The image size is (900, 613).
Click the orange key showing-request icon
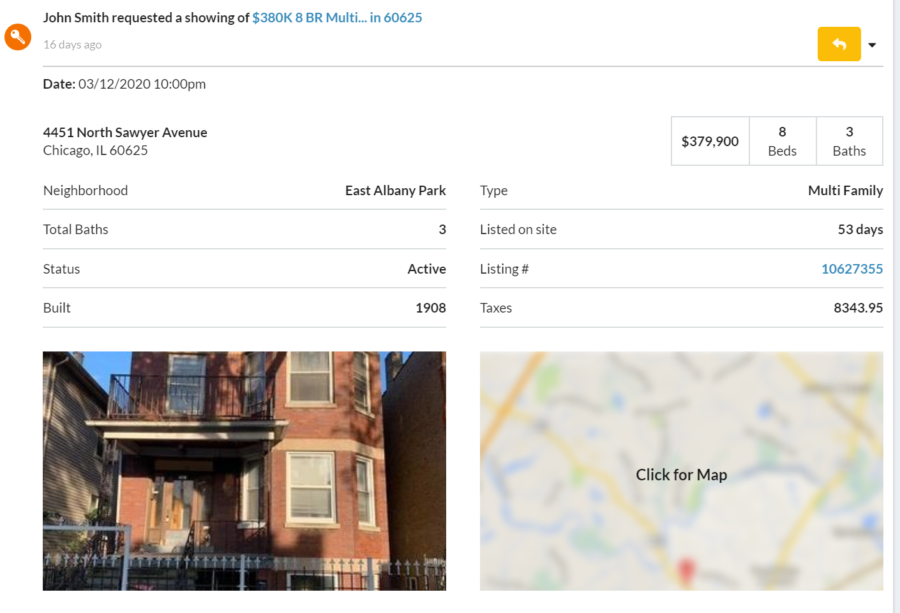click(18, 37)
